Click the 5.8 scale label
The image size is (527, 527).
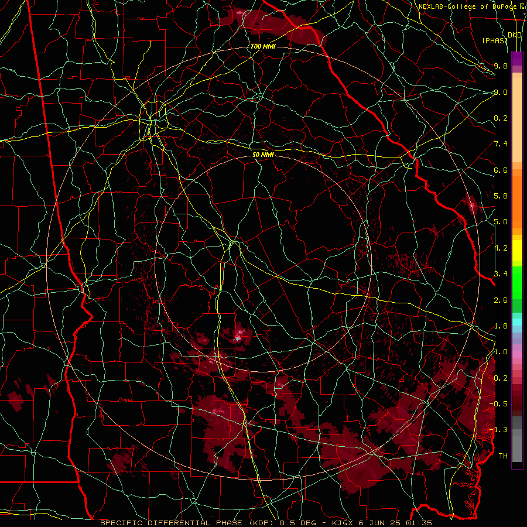pos(501,196)
